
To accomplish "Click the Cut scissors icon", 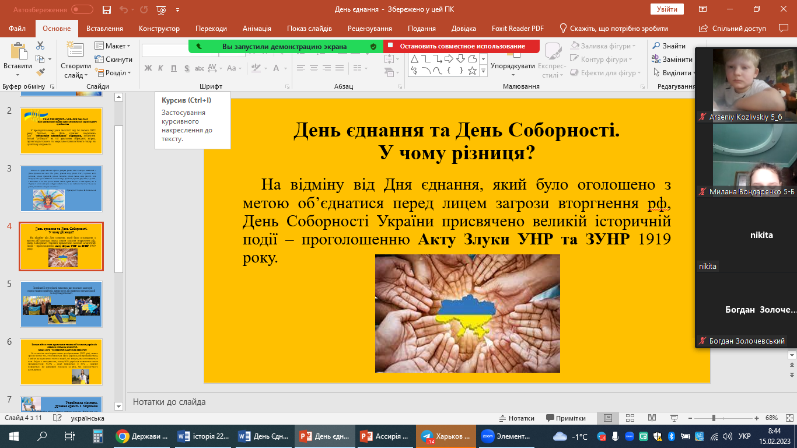I will 40,45.
